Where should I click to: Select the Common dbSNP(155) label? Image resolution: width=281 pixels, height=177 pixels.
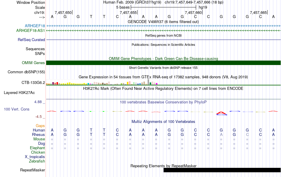pyautogui.click(x=26, y=72)
